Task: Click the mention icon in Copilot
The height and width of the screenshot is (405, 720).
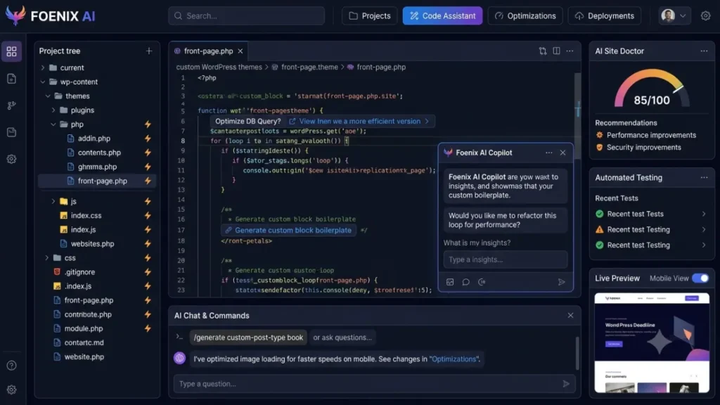Action: pyautogui.click(x=482, y=282)
